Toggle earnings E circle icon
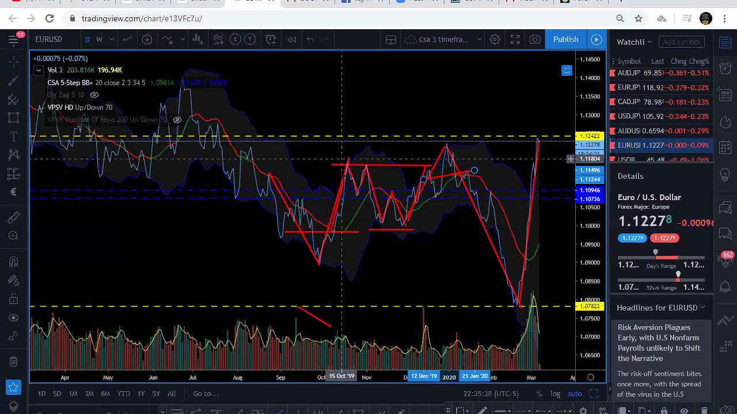 click(x=235, y=39)
